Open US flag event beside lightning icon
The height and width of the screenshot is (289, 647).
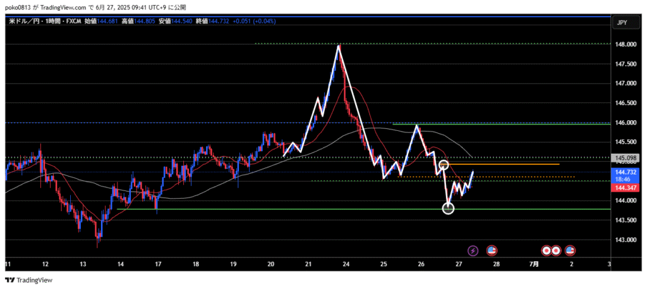click(491, 250)
